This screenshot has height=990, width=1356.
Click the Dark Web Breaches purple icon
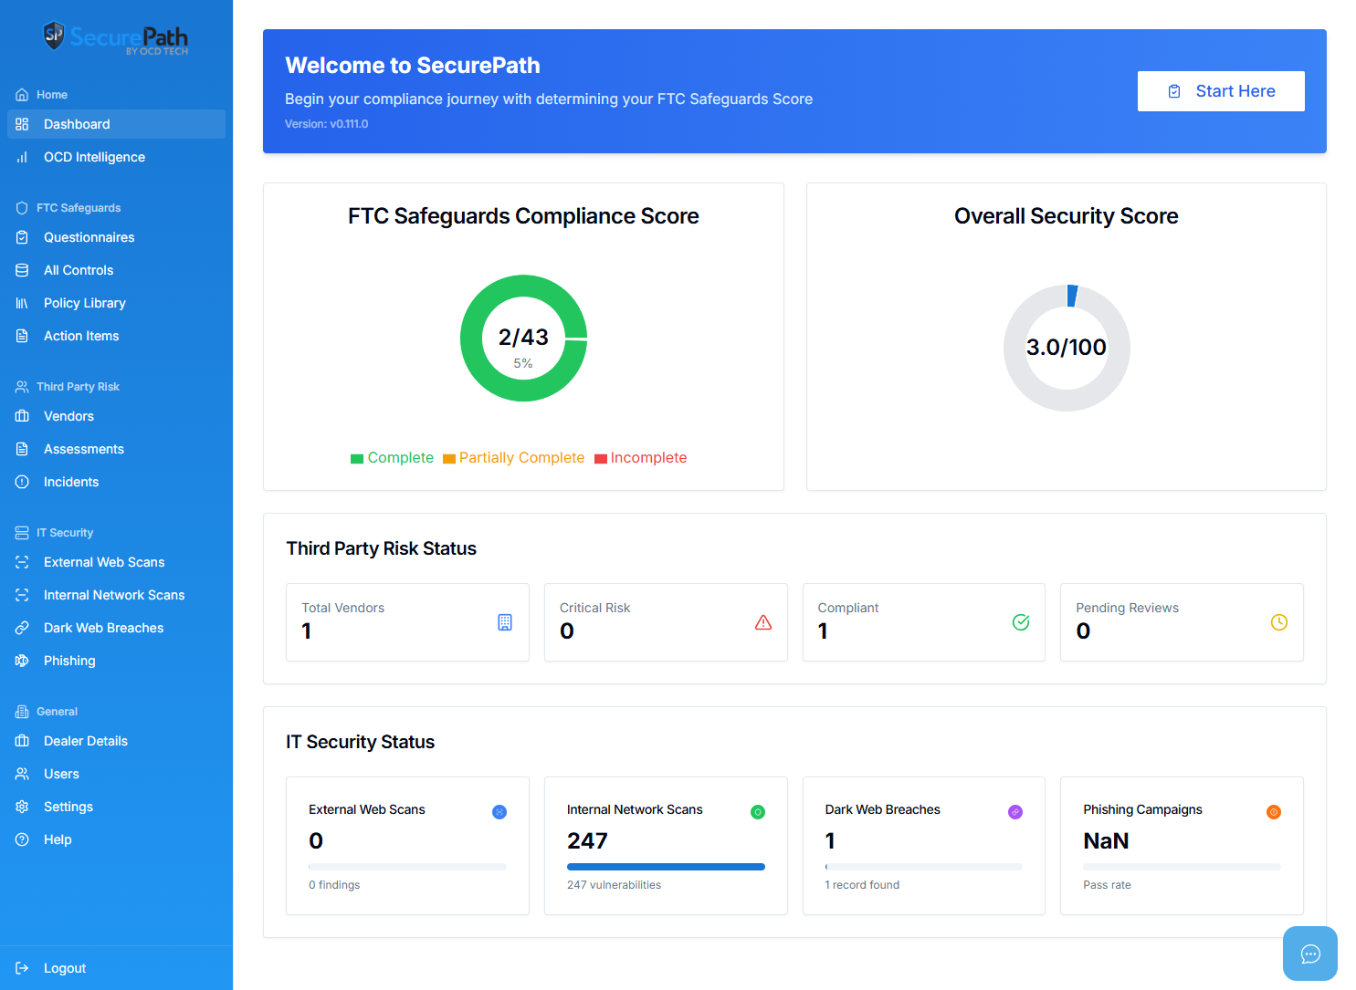[1014, 812]
